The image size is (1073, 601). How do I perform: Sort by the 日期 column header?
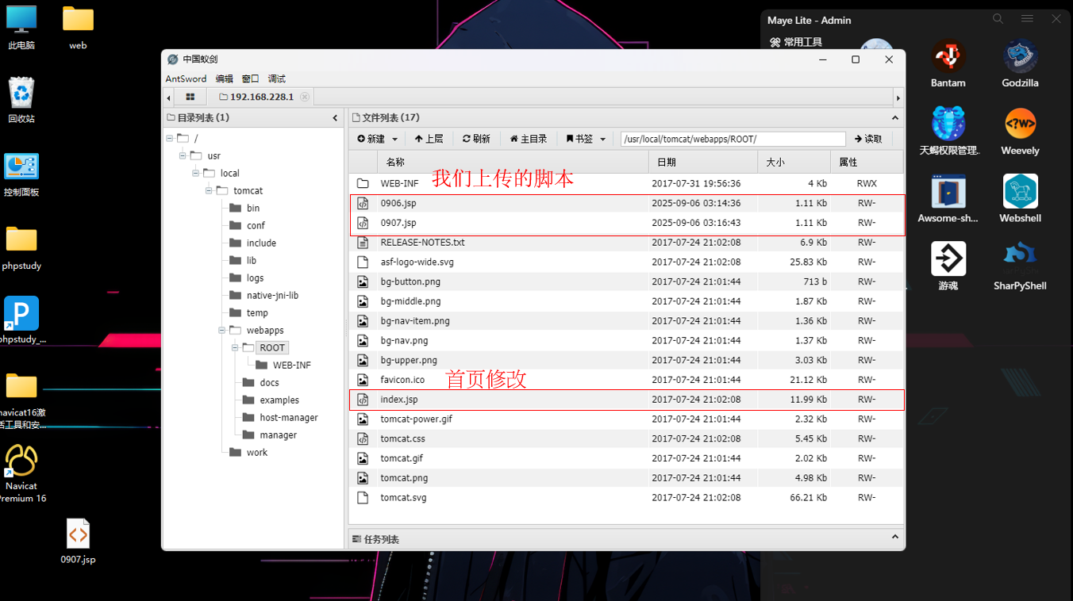[x=703, y=162]
